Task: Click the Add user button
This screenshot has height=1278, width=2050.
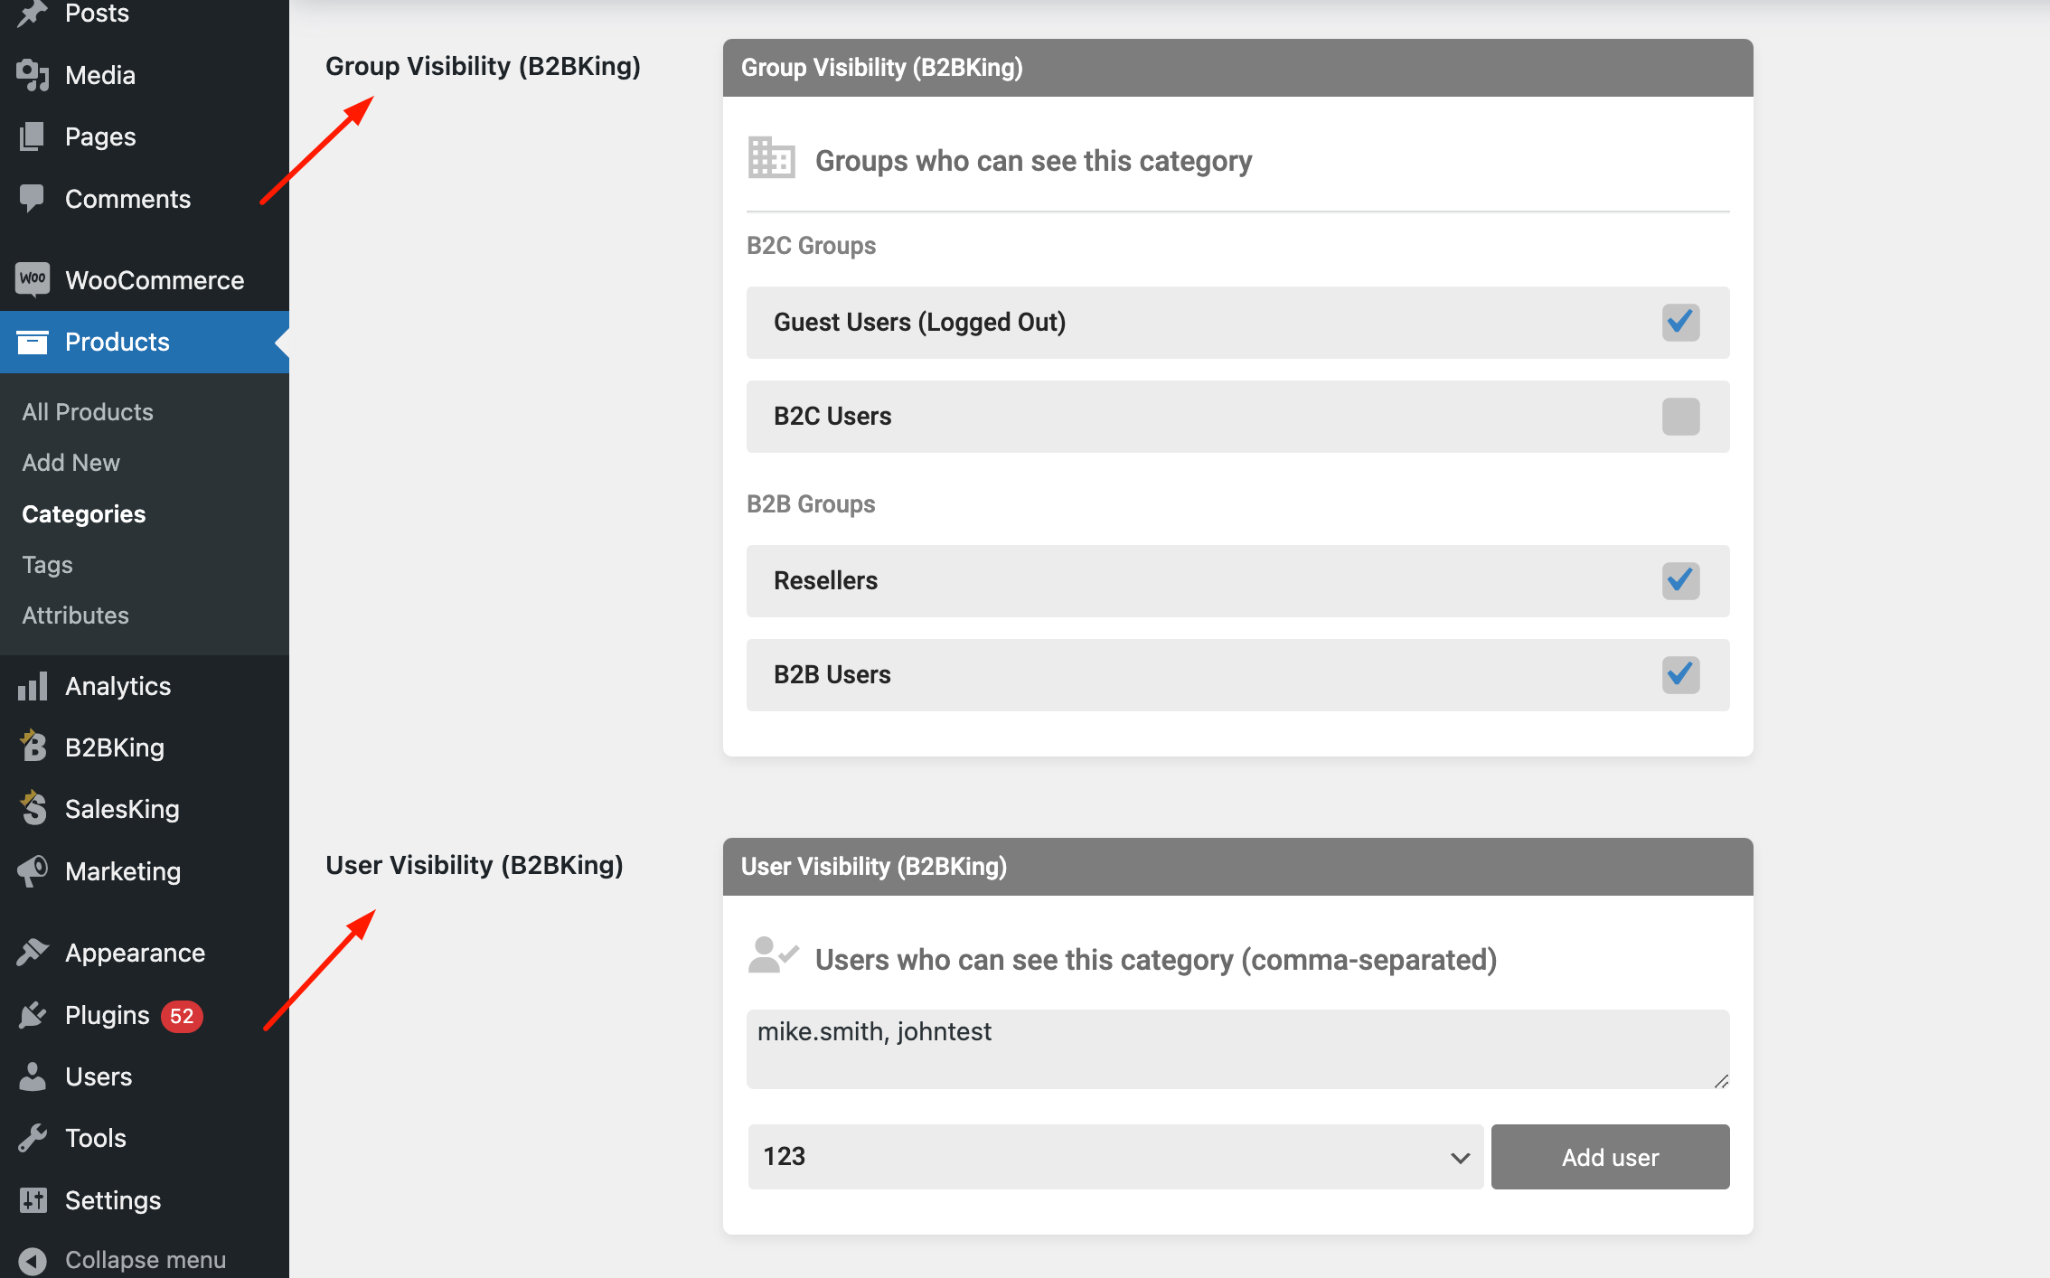Action: tap(1610, 1157)
